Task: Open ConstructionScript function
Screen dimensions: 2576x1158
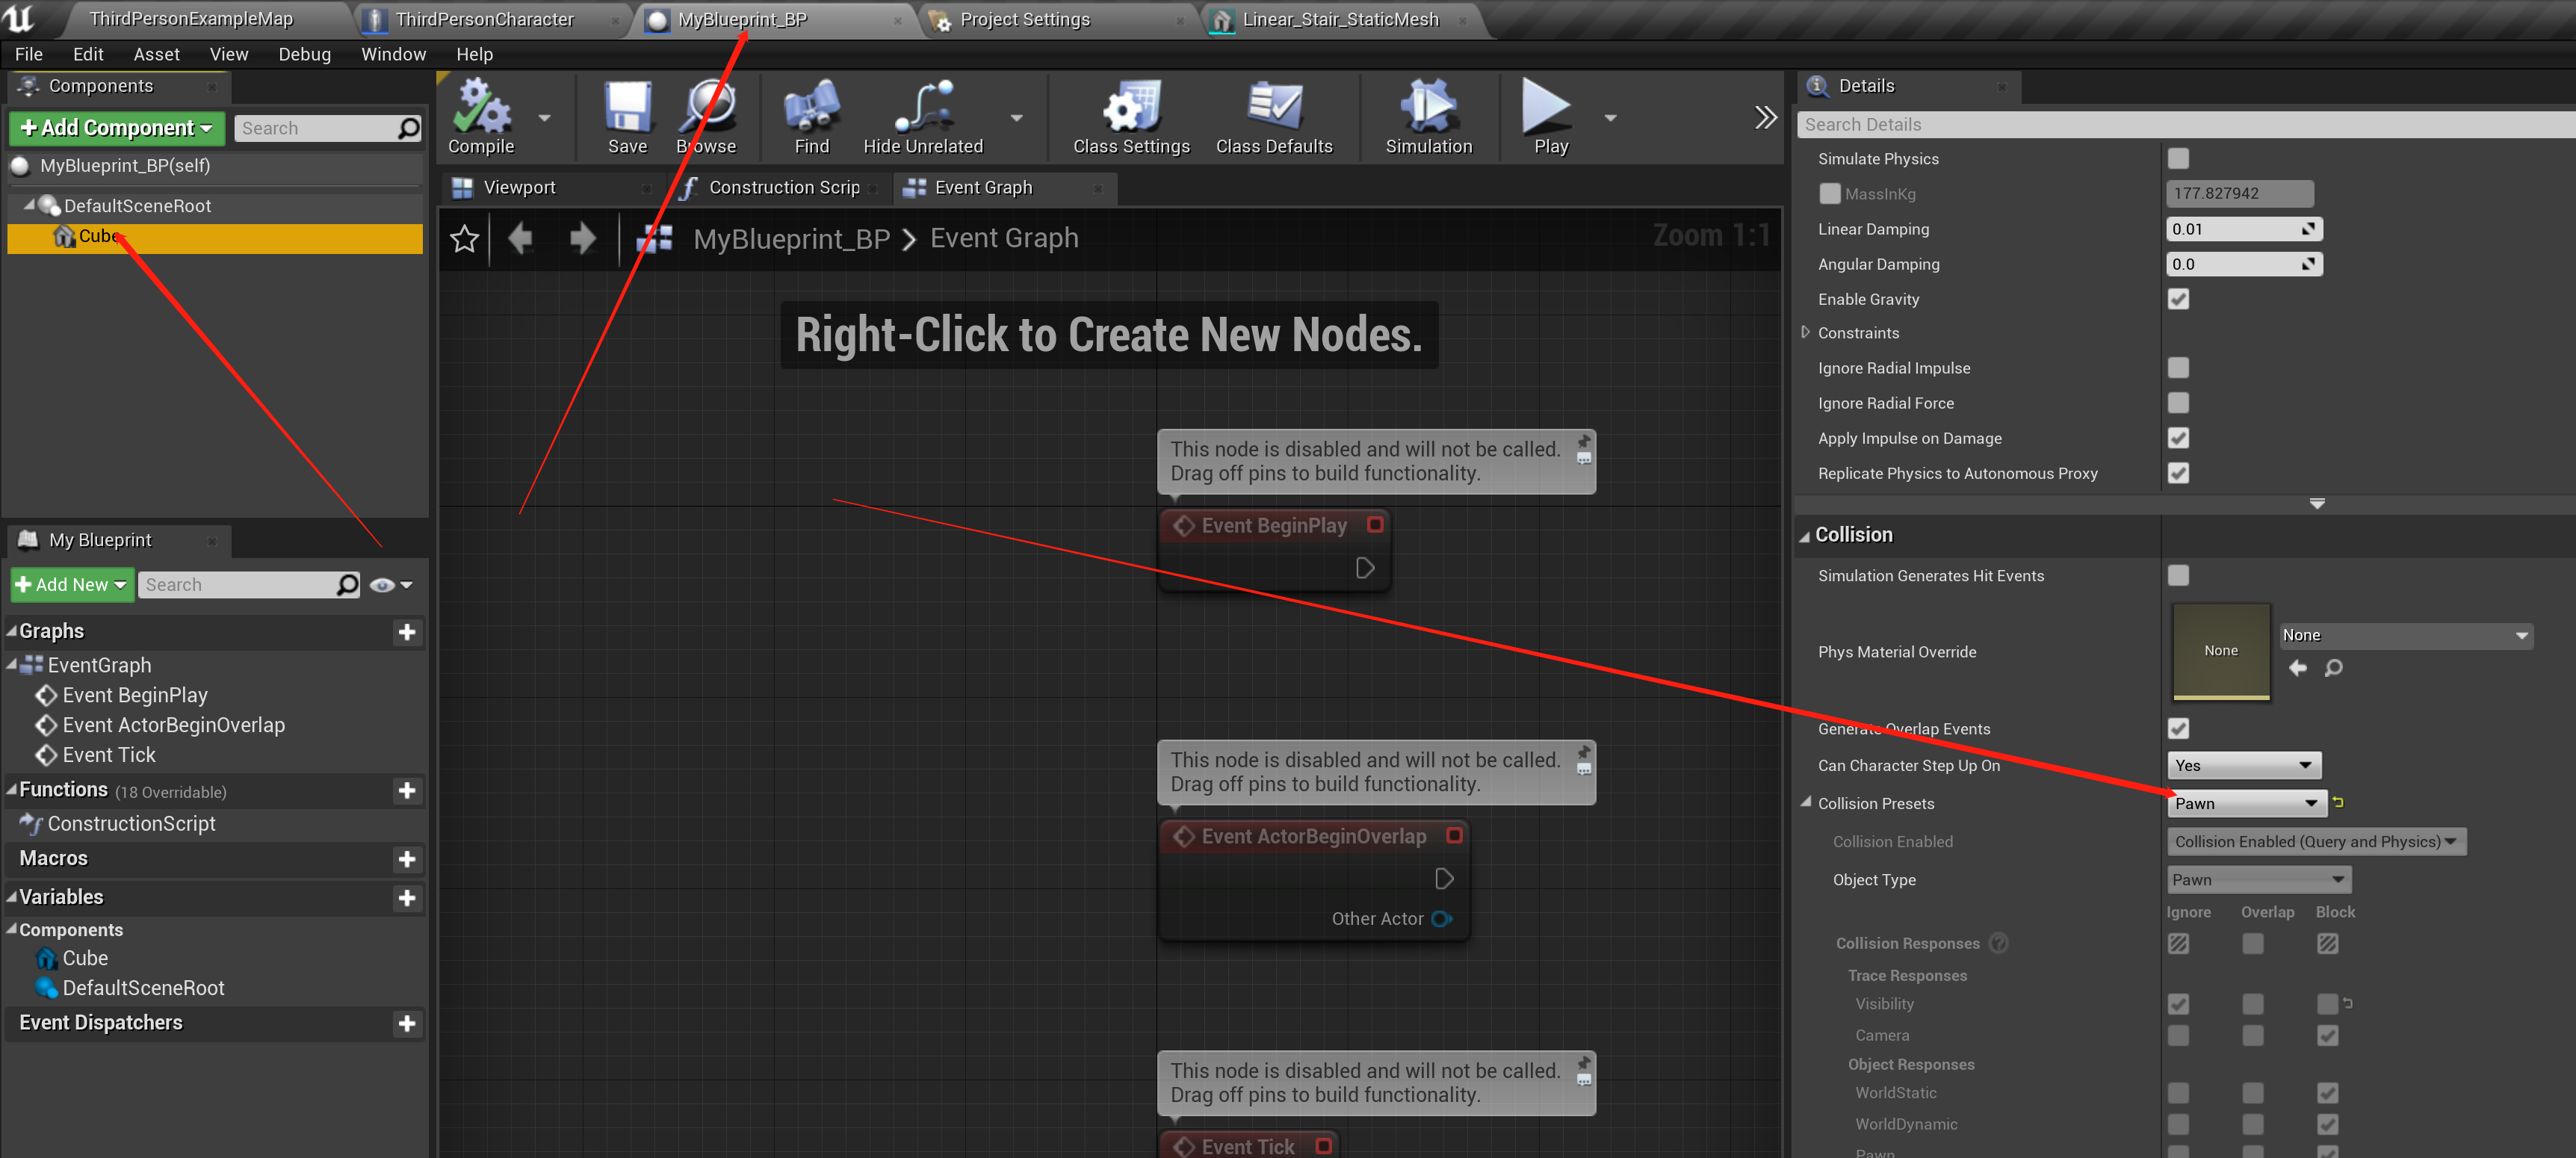Action: (x=131, y=824)
